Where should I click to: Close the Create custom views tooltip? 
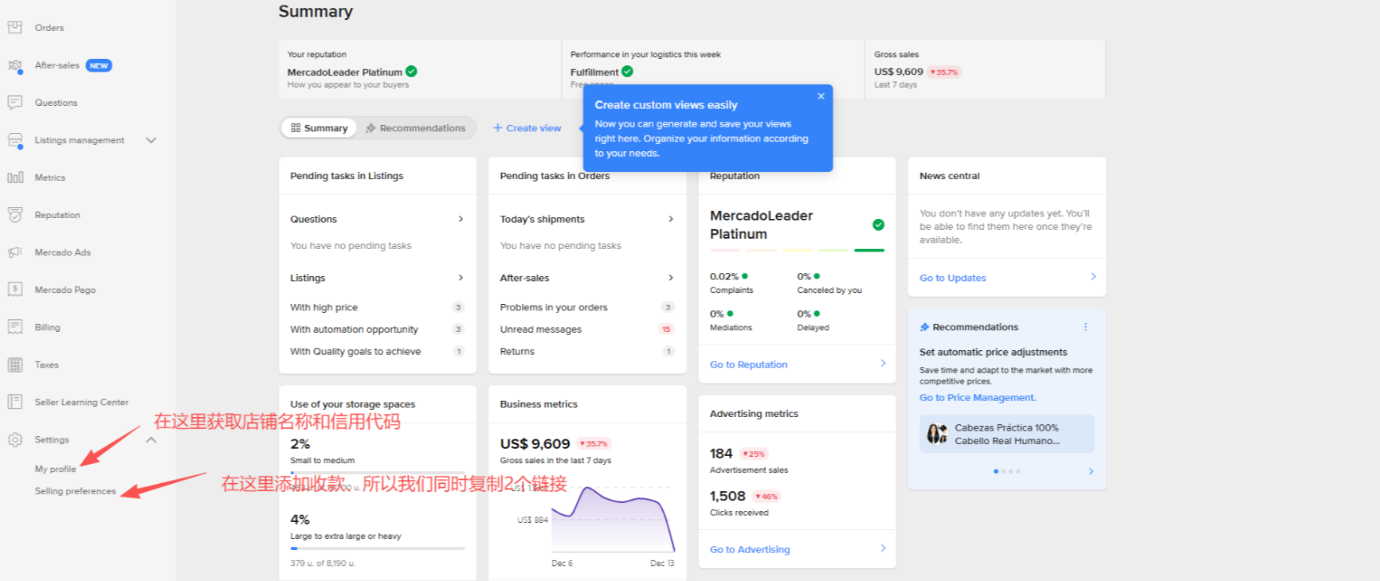821,96
